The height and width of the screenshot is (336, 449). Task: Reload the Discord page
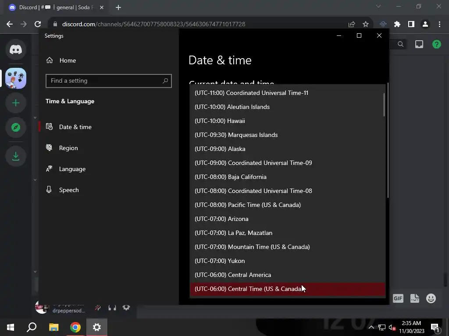pos(38,24)
